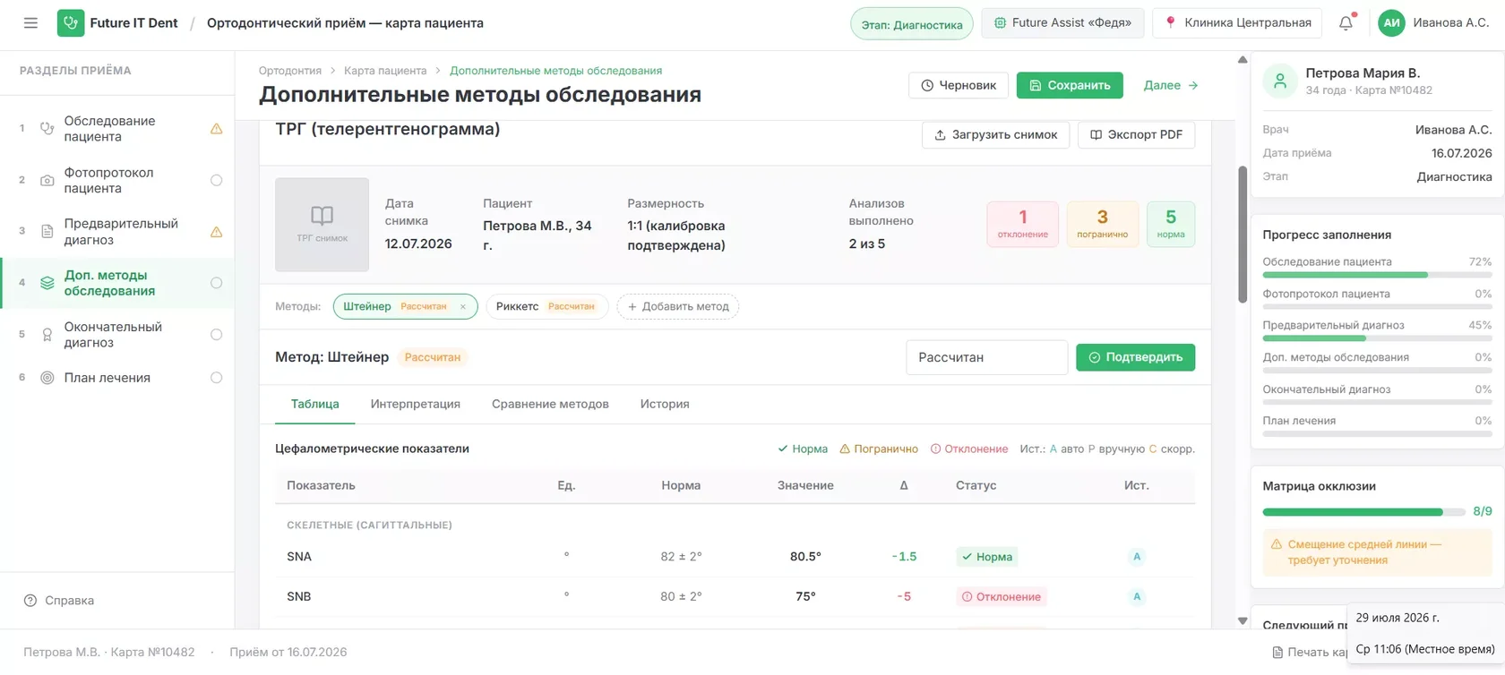
Task: Open the Сравнение методов tab
Action: click(x=550, y=405)
